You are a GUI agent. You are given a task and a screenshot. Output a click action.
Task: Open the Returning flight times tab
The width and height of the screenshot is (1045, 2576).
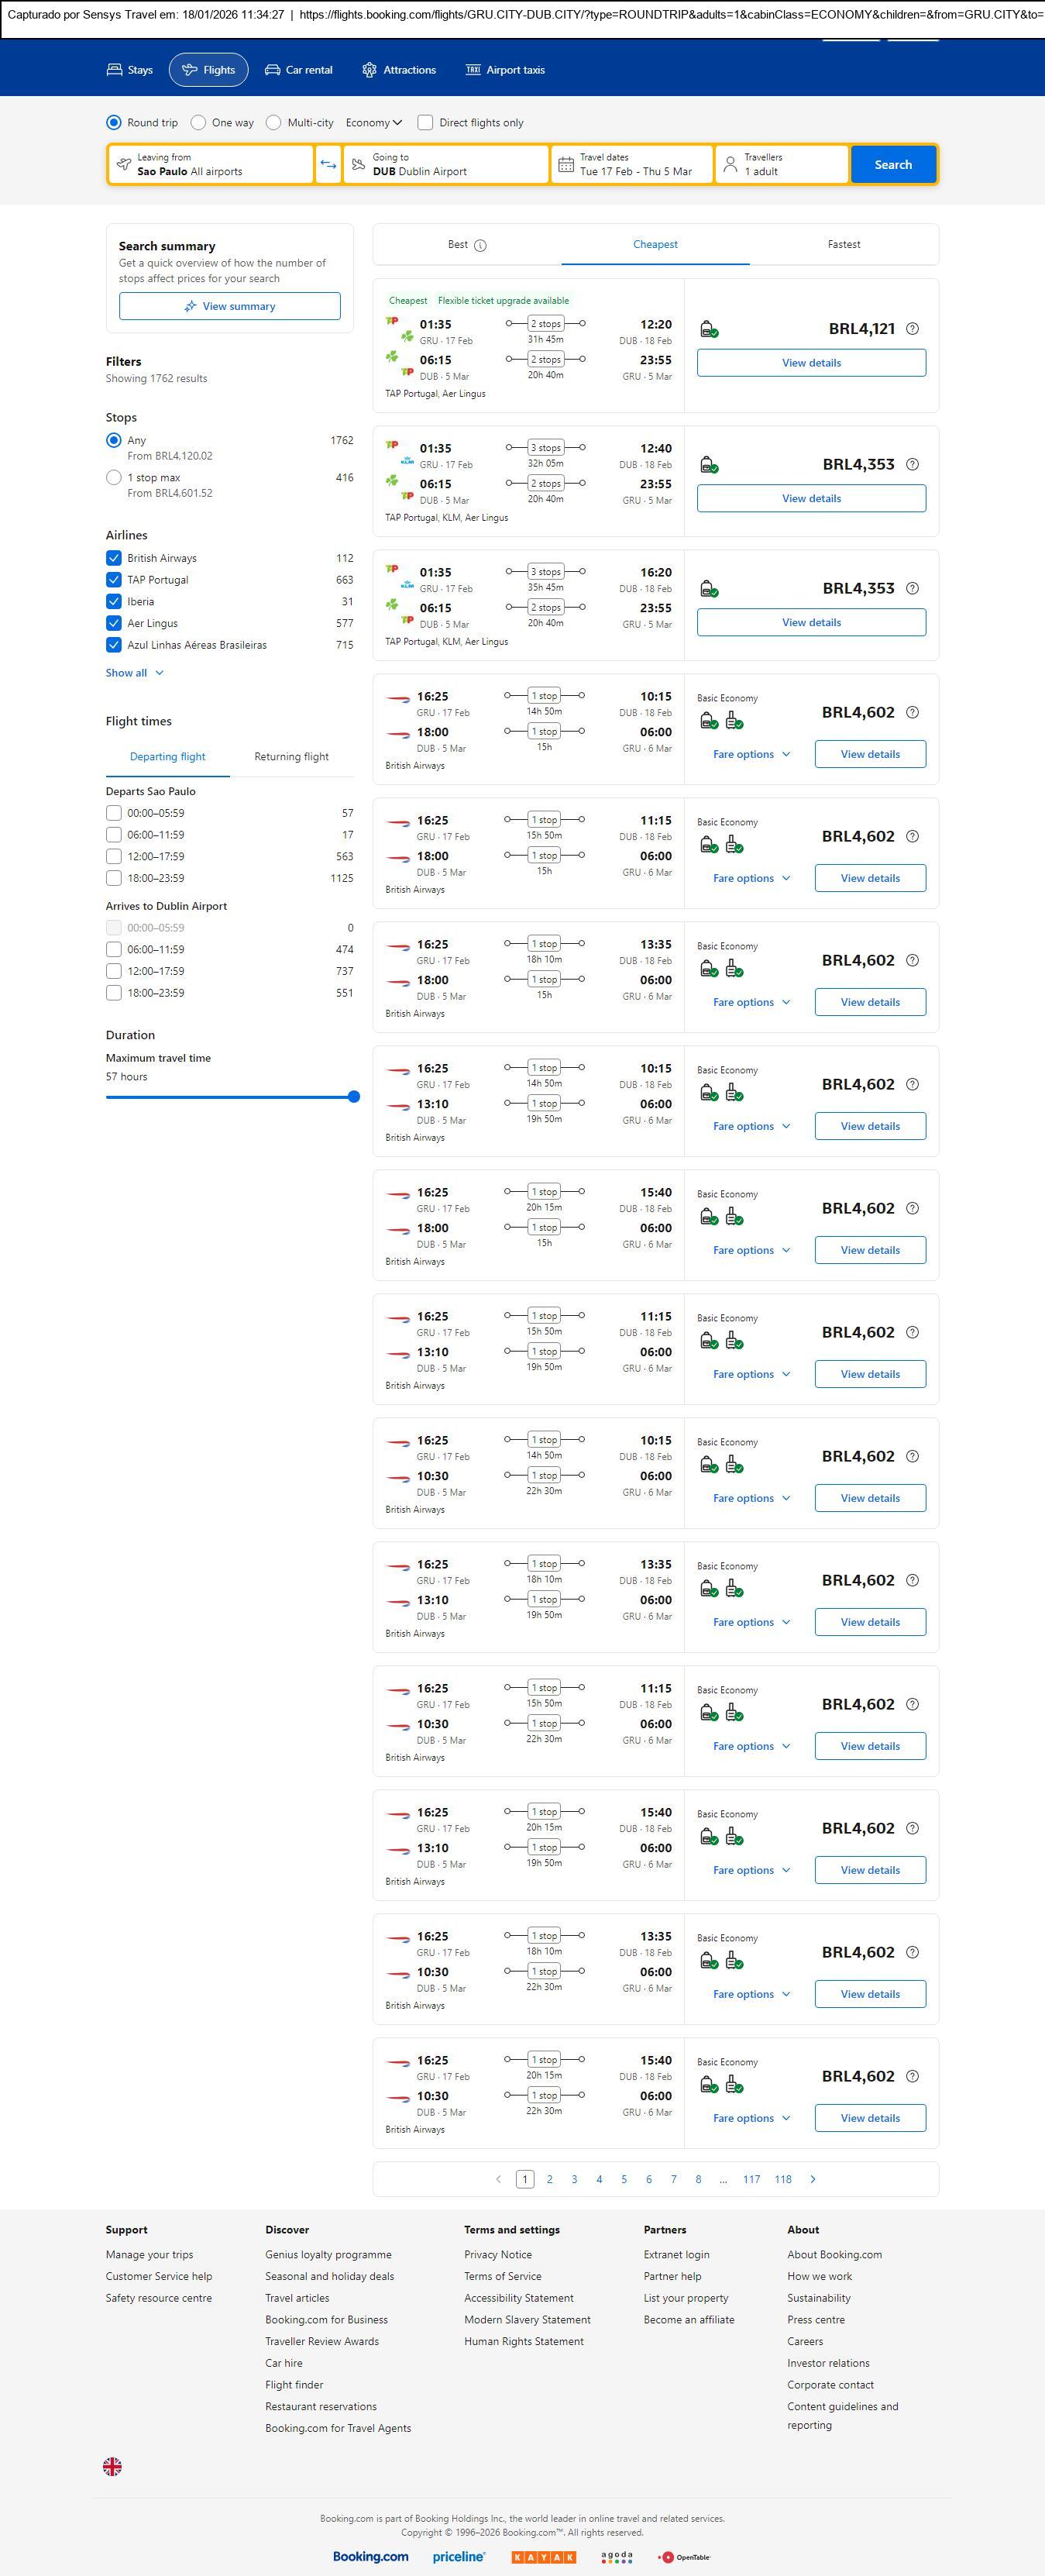[x=291, y=757]
